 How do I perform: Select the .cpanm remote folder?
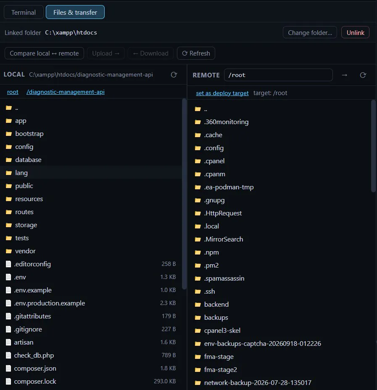(279, 174)
